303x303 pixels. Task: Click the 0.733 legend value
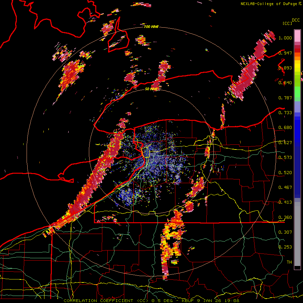click(x=285, y=113)
